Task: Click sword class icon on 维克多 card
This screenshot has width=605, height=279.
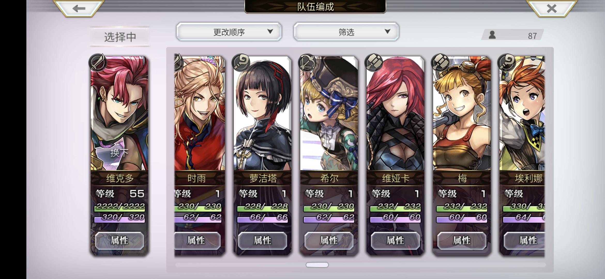Action: [x=97, y=63]
